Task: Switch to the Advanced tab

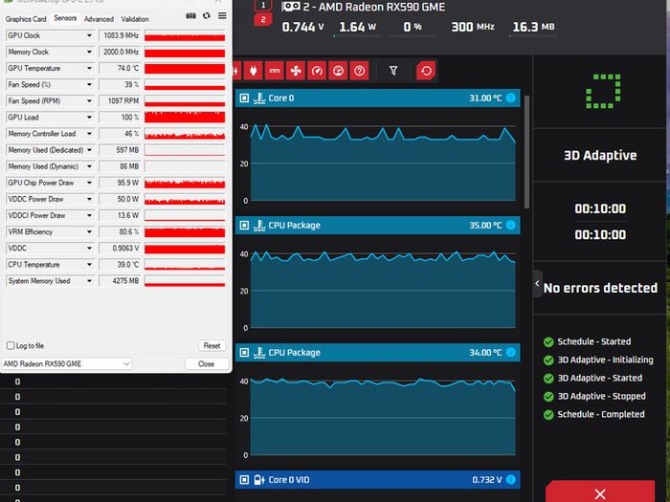Action: [99, 19]
